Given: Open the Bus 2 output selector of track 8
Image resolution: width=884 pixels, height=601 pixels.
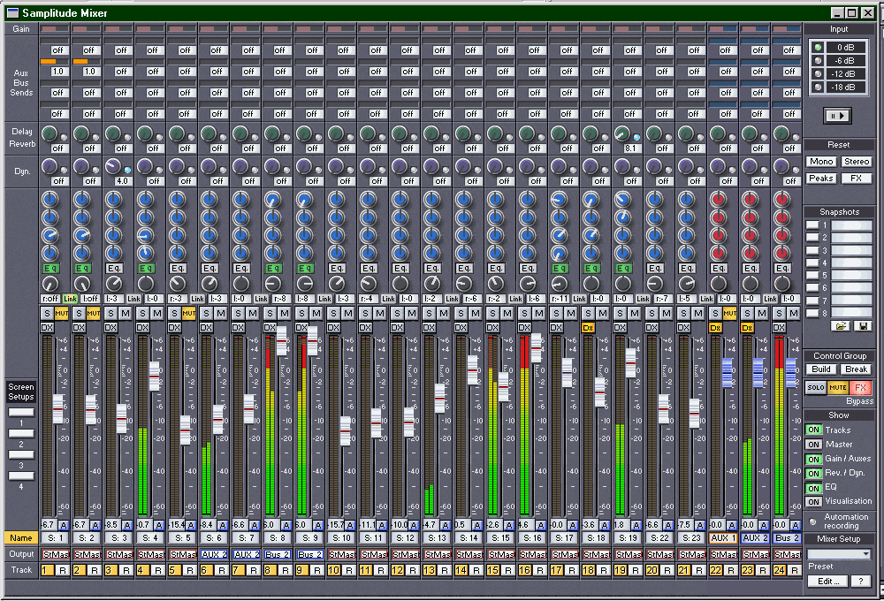Looking at the screenshot, I should coord(278,555).
